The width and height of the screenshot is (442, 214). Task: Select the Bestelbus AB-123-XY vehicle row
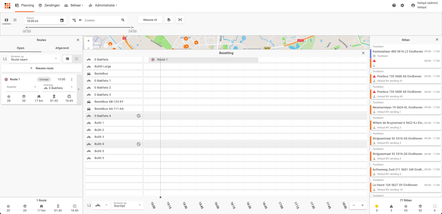114,101
